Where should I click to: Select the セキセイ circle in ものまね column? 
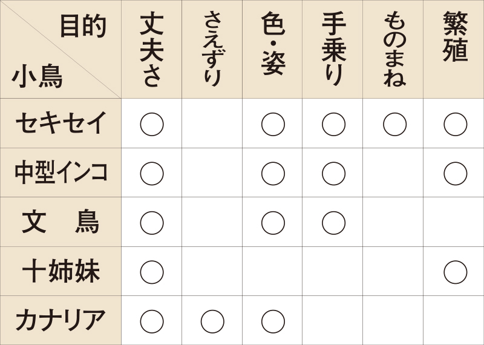[394, 124]
